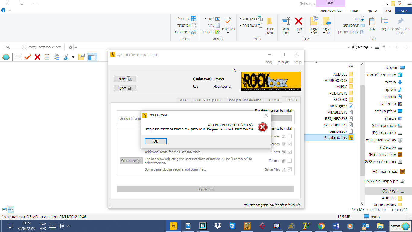Open the address bar history dropdown
This screenshot has width=412, height=232.
76,47
